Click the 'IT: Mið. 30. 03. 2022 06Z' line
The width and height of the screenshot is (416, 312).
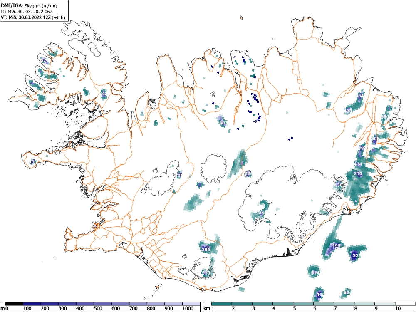[27, 12]
